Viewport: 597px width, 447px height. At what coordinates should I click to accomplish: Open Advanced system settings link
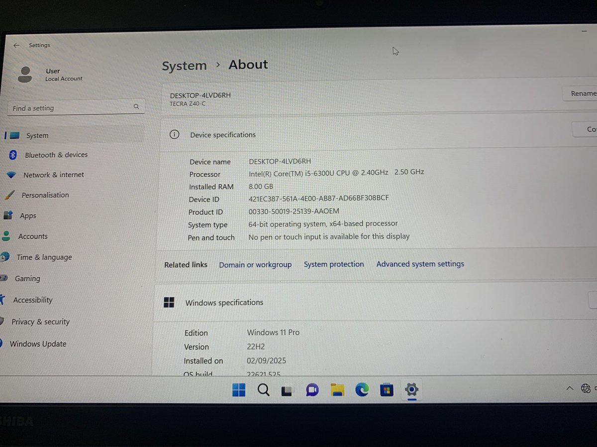(x=420, y=264)
